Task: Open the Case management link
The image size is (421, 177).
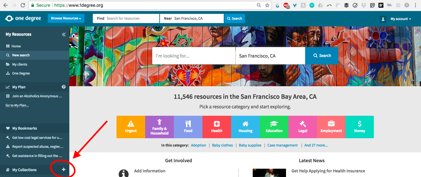Action: (283, 145)
